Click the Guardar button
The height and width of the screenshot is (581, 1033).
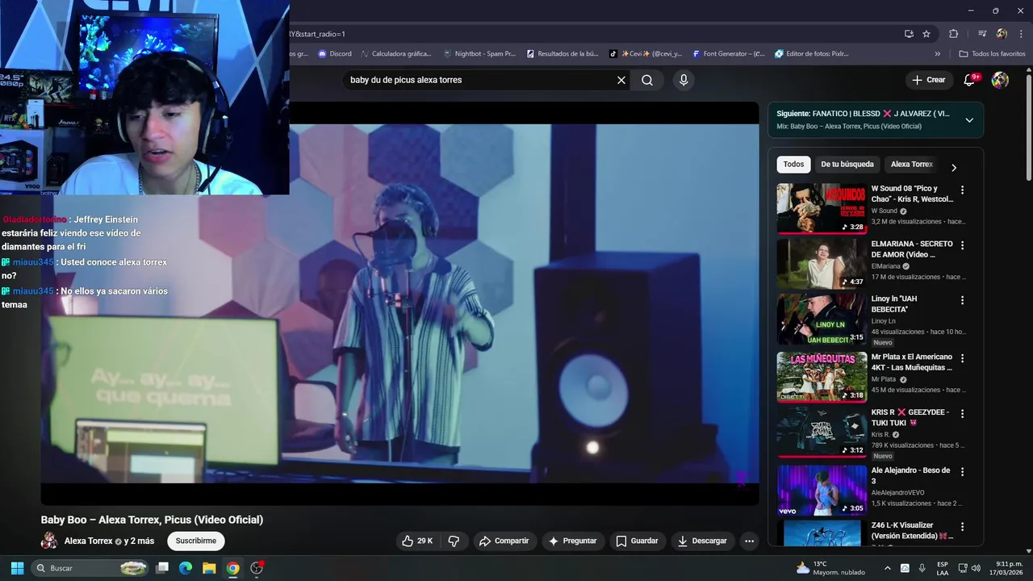pos(637,541)
